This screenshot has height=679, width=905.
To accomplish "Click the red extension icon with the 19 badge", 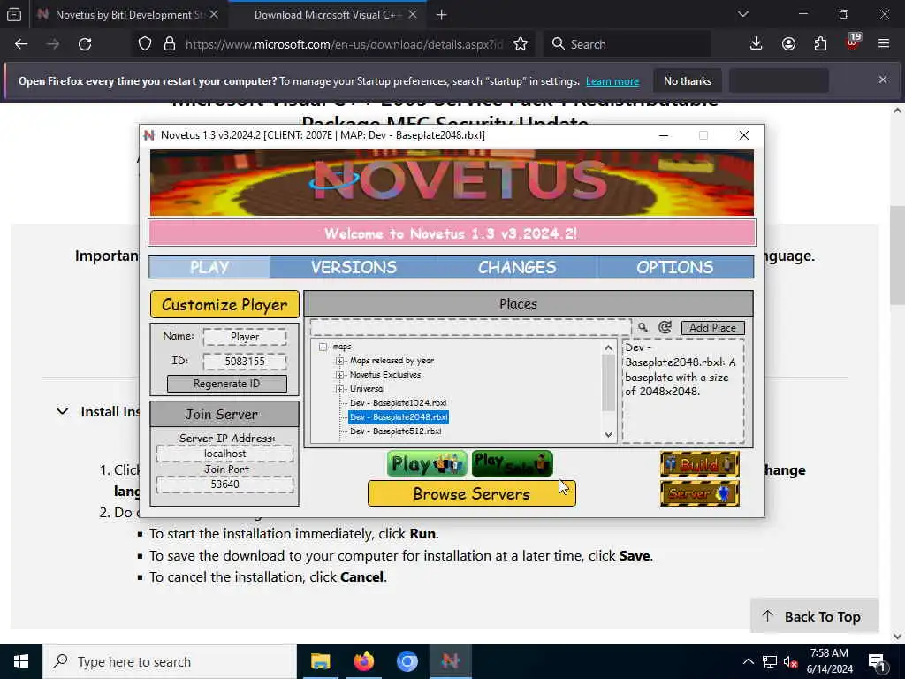I will (x=853, y=42).
